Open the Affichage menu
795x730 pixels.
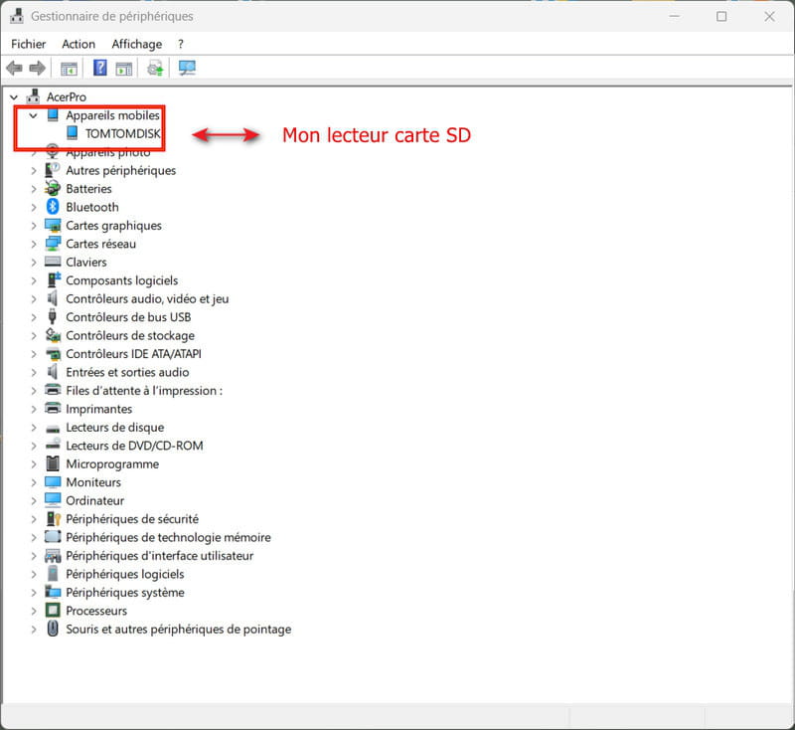pyautogui.click(x=136, y=44)
